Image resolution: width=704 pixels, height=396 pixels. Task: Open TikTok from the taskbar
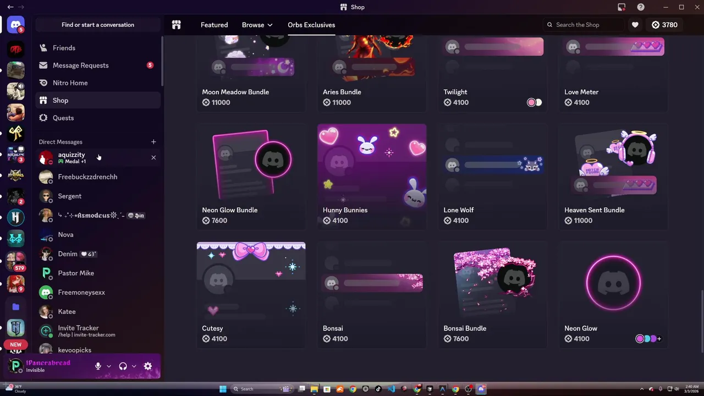pyautogui.click(x=378, y=389)
